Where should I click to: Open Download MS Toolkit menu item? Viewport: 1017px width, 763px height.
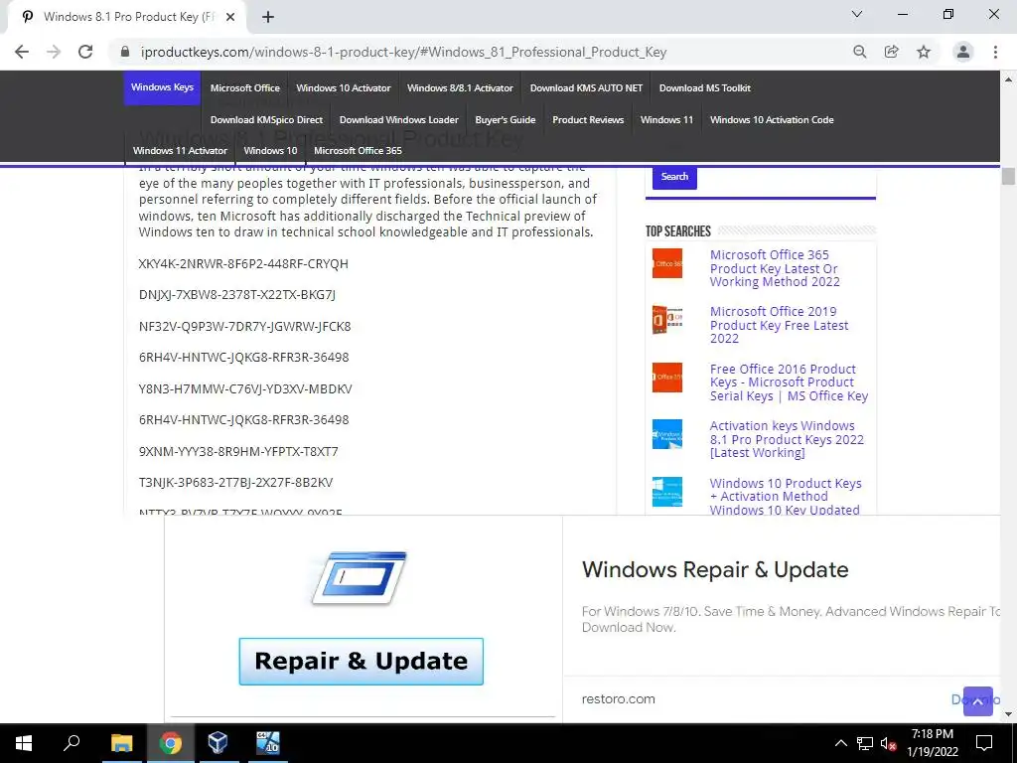(x=705, y=87)
